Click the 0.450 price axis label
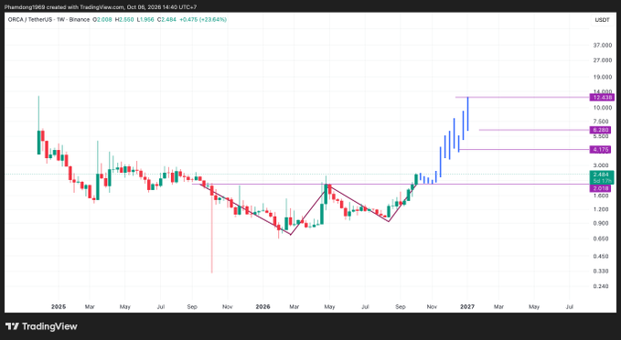 click(601, 256)
